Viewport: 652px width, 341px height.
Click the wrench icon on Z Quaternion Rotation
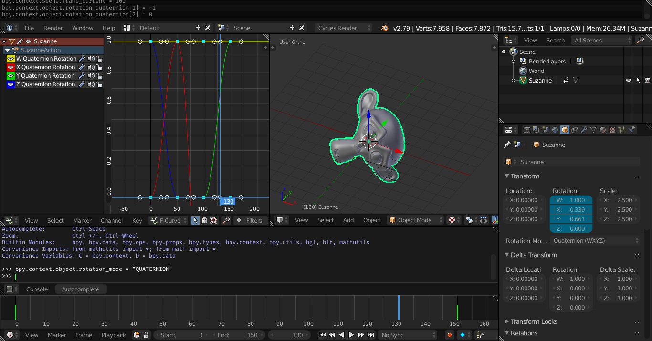(x=82, y=84)
